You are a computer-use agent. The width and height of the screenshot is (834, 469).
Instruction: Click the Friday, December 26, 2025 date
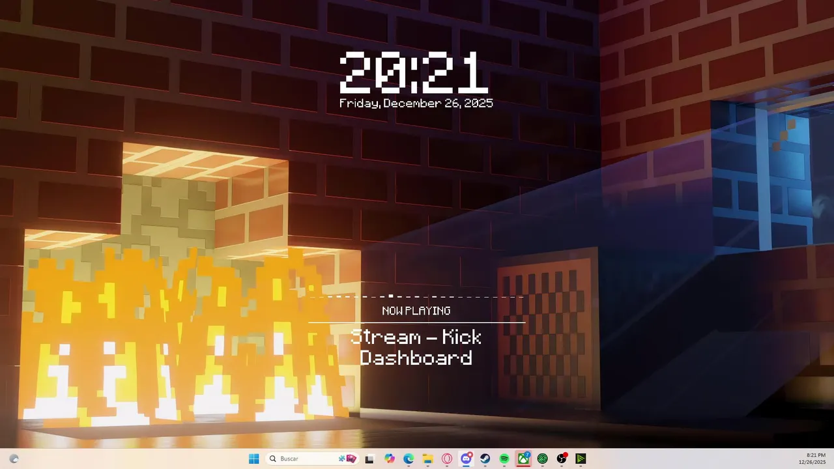click(x=416, y=103)
